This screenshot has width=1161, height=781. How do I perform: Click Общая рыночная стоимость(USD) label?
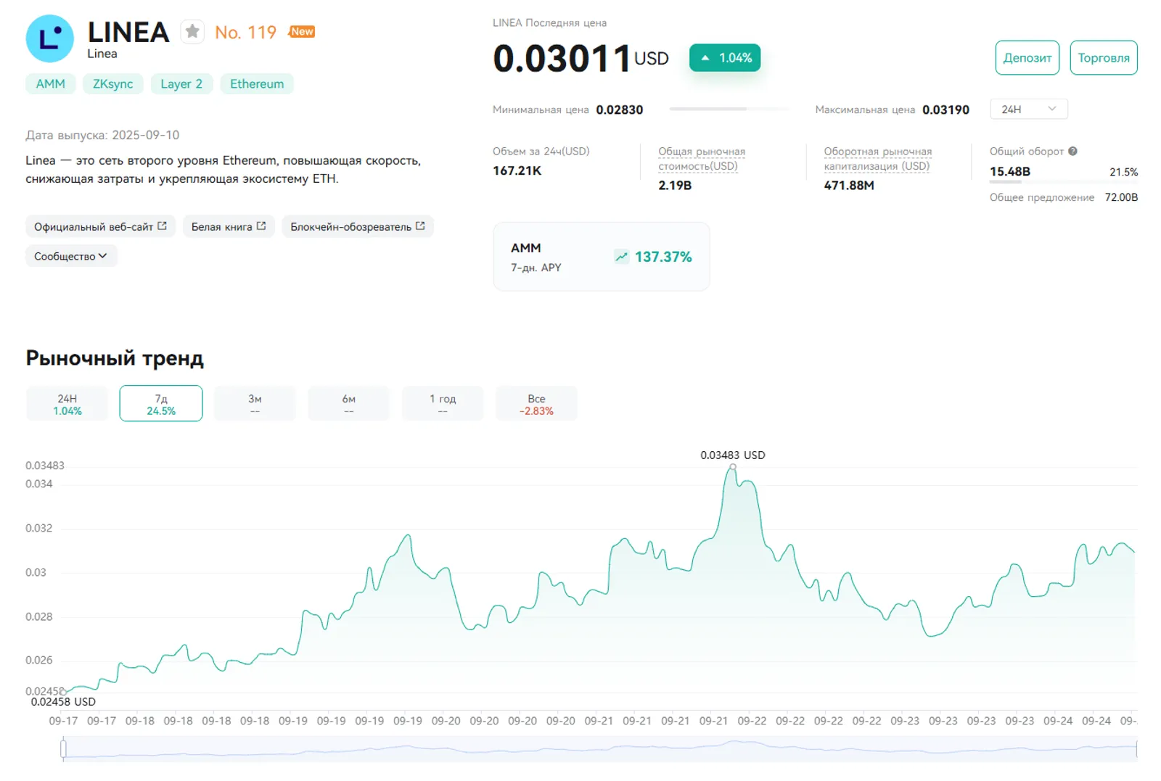(x=702, y=159)
